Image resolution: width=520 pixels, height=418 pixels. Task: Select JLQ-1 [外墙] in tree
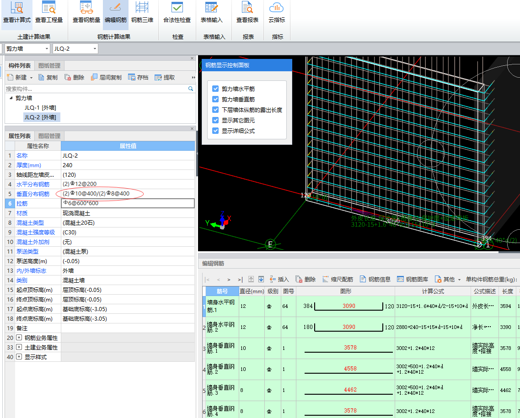click(x=40, y=108)
